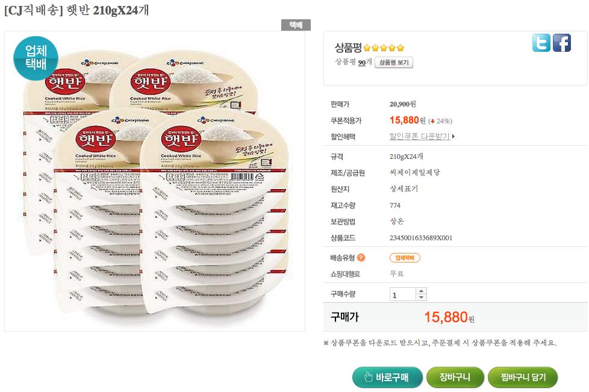This screenshot has width=589, height=392.
Task: Click the 햇반 product image
Action: coord(155,181)
